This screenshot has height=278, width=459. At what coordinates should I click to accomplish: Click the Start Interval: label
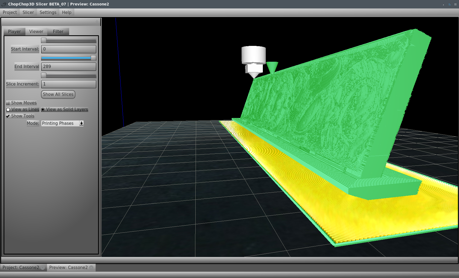click(25, 49)
